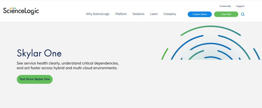262x108 pixels.
Task: Open the Platform menu
Action: tap(121, 14)
